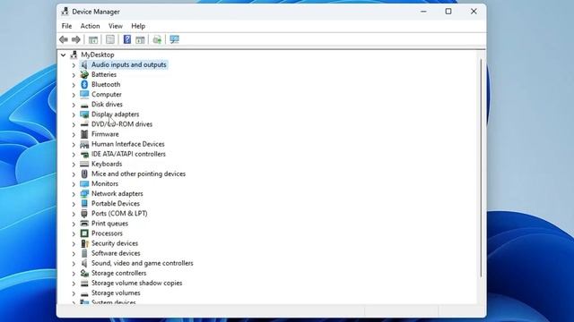This screenshot has width=574, height=322.
Task: Open the File menu
Action: [x=66, y=26]
